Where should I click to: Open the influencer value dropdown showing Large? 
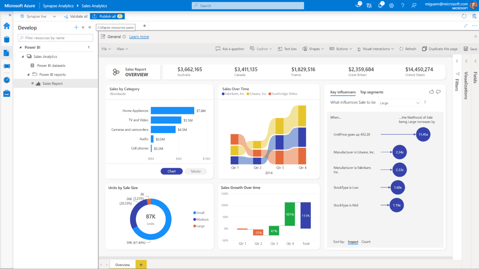[399, 102]
